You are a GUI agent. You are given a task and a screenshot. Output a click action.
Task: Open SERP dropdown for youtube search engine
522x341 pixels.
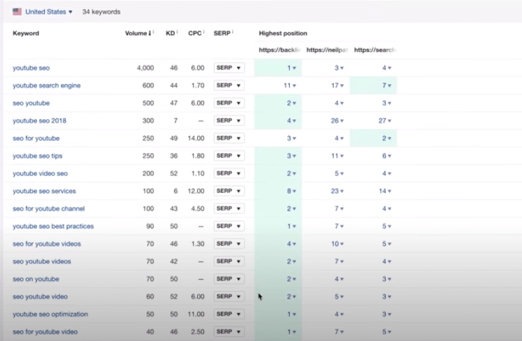pos(229,86)
